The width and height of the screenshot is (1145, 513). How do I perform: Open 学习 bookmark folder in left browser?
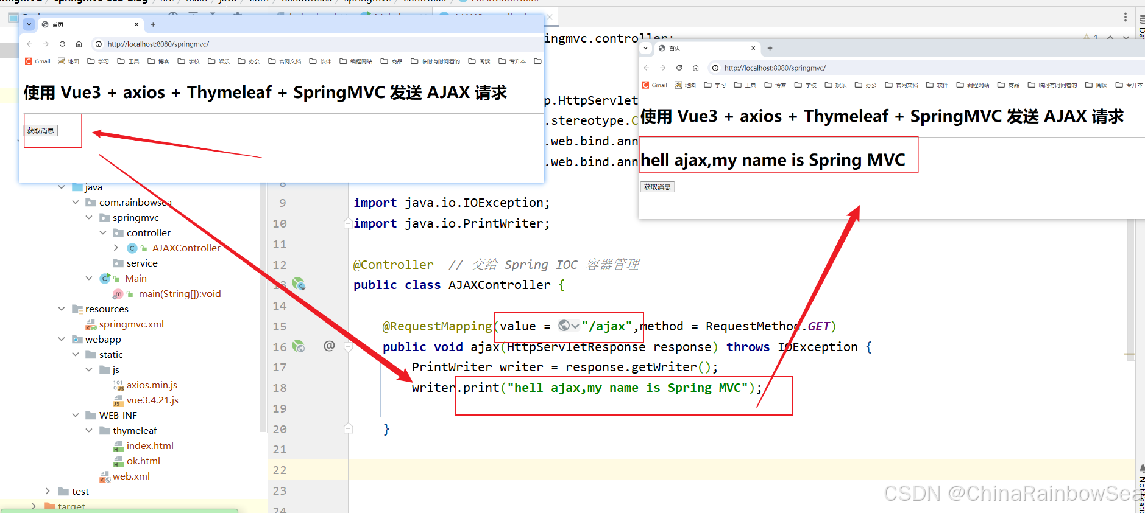98,61
